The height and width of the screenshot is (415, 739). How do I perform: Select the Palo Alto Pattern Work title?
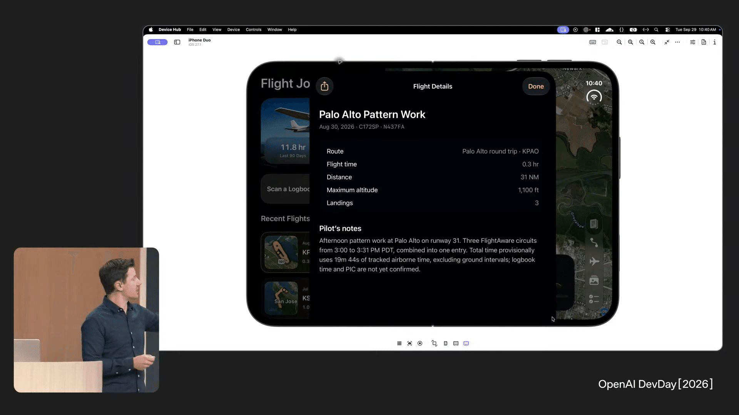(372, 115)
